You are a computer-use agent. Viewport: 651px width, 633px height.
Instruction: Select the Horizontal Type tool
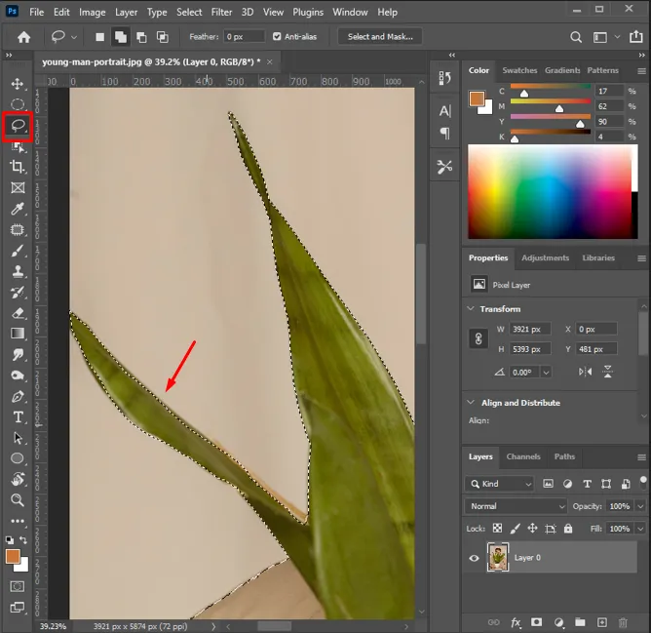point(18,416)
